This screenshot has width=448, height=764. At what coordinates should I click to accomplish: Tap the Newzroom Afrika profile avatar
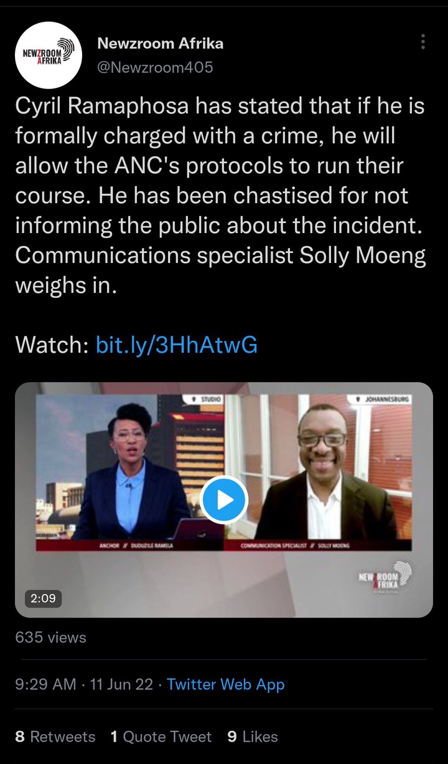click(x=49, y=55)
